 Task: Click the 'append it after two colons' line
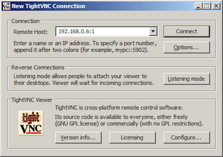pos(81,50)
